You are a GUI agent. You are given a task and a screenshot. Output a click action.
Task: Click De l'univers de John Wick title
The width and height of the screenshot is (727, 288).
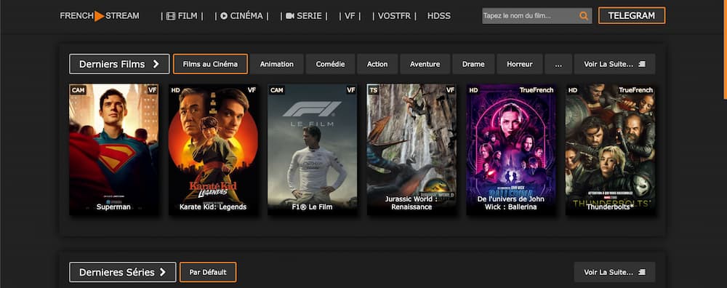pos(510,203)
